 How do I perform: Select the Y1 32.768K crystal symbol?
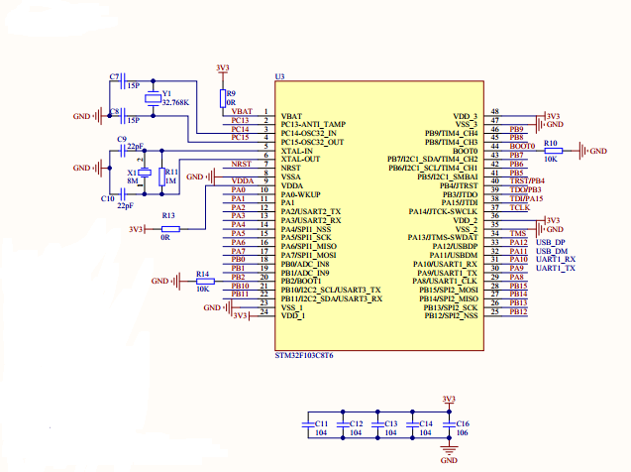153,99
